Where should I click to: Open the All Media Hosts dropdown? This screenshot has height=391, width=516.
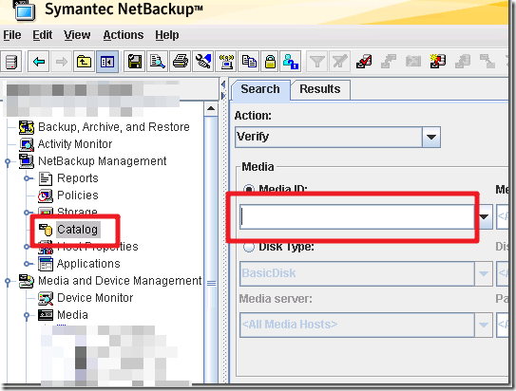click(484, 325)
